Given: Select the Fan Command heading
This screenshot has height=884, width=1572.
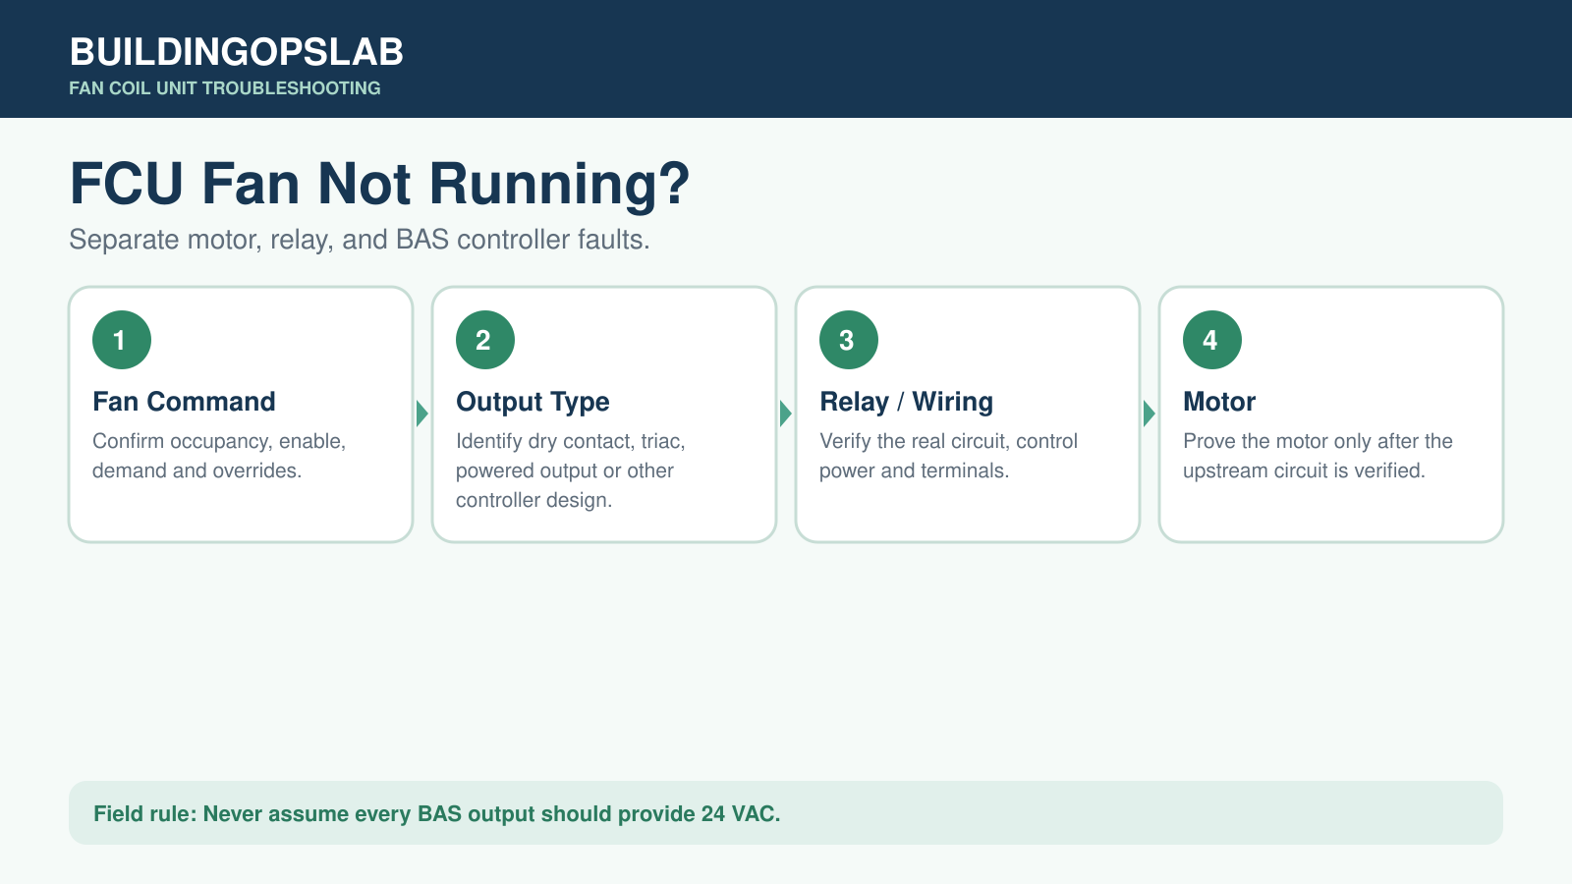Looking at the screenshot, I should tap(184, 402).
